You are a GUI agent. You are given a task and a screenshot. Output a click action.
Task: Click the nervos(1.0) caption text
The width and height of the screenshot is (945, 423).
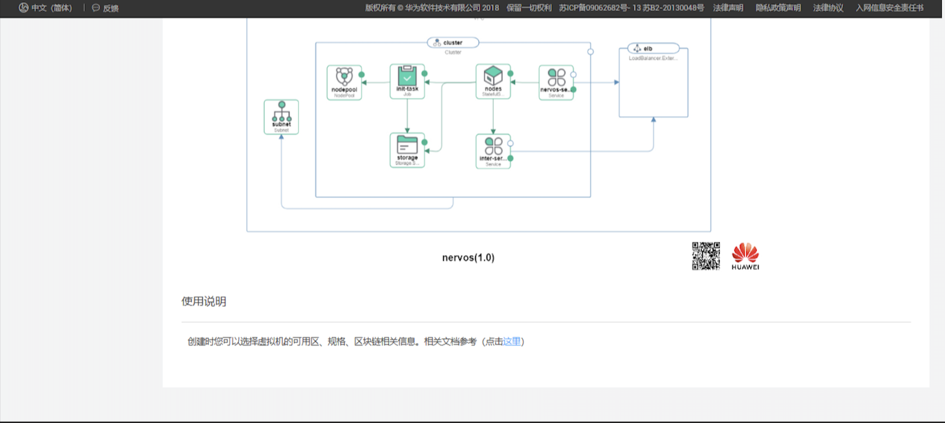tap(468, 258)
